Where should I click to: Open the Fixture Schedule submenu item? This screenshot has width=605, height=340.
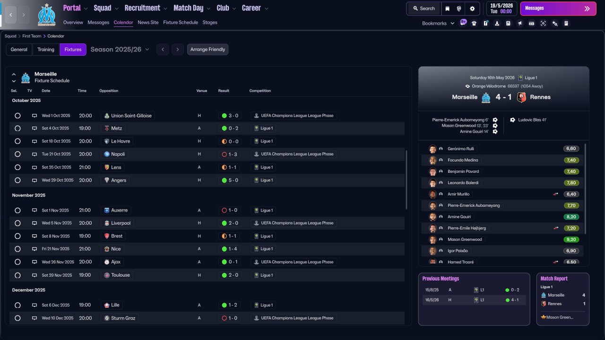click(181, 23)
